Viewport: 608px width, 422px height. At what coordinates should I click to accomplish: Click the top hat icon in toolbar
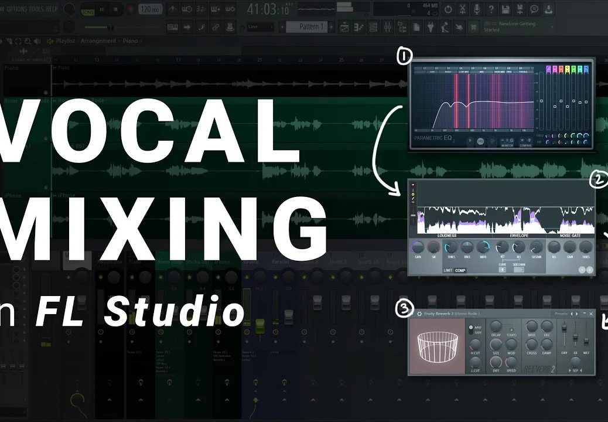point(230,27)
